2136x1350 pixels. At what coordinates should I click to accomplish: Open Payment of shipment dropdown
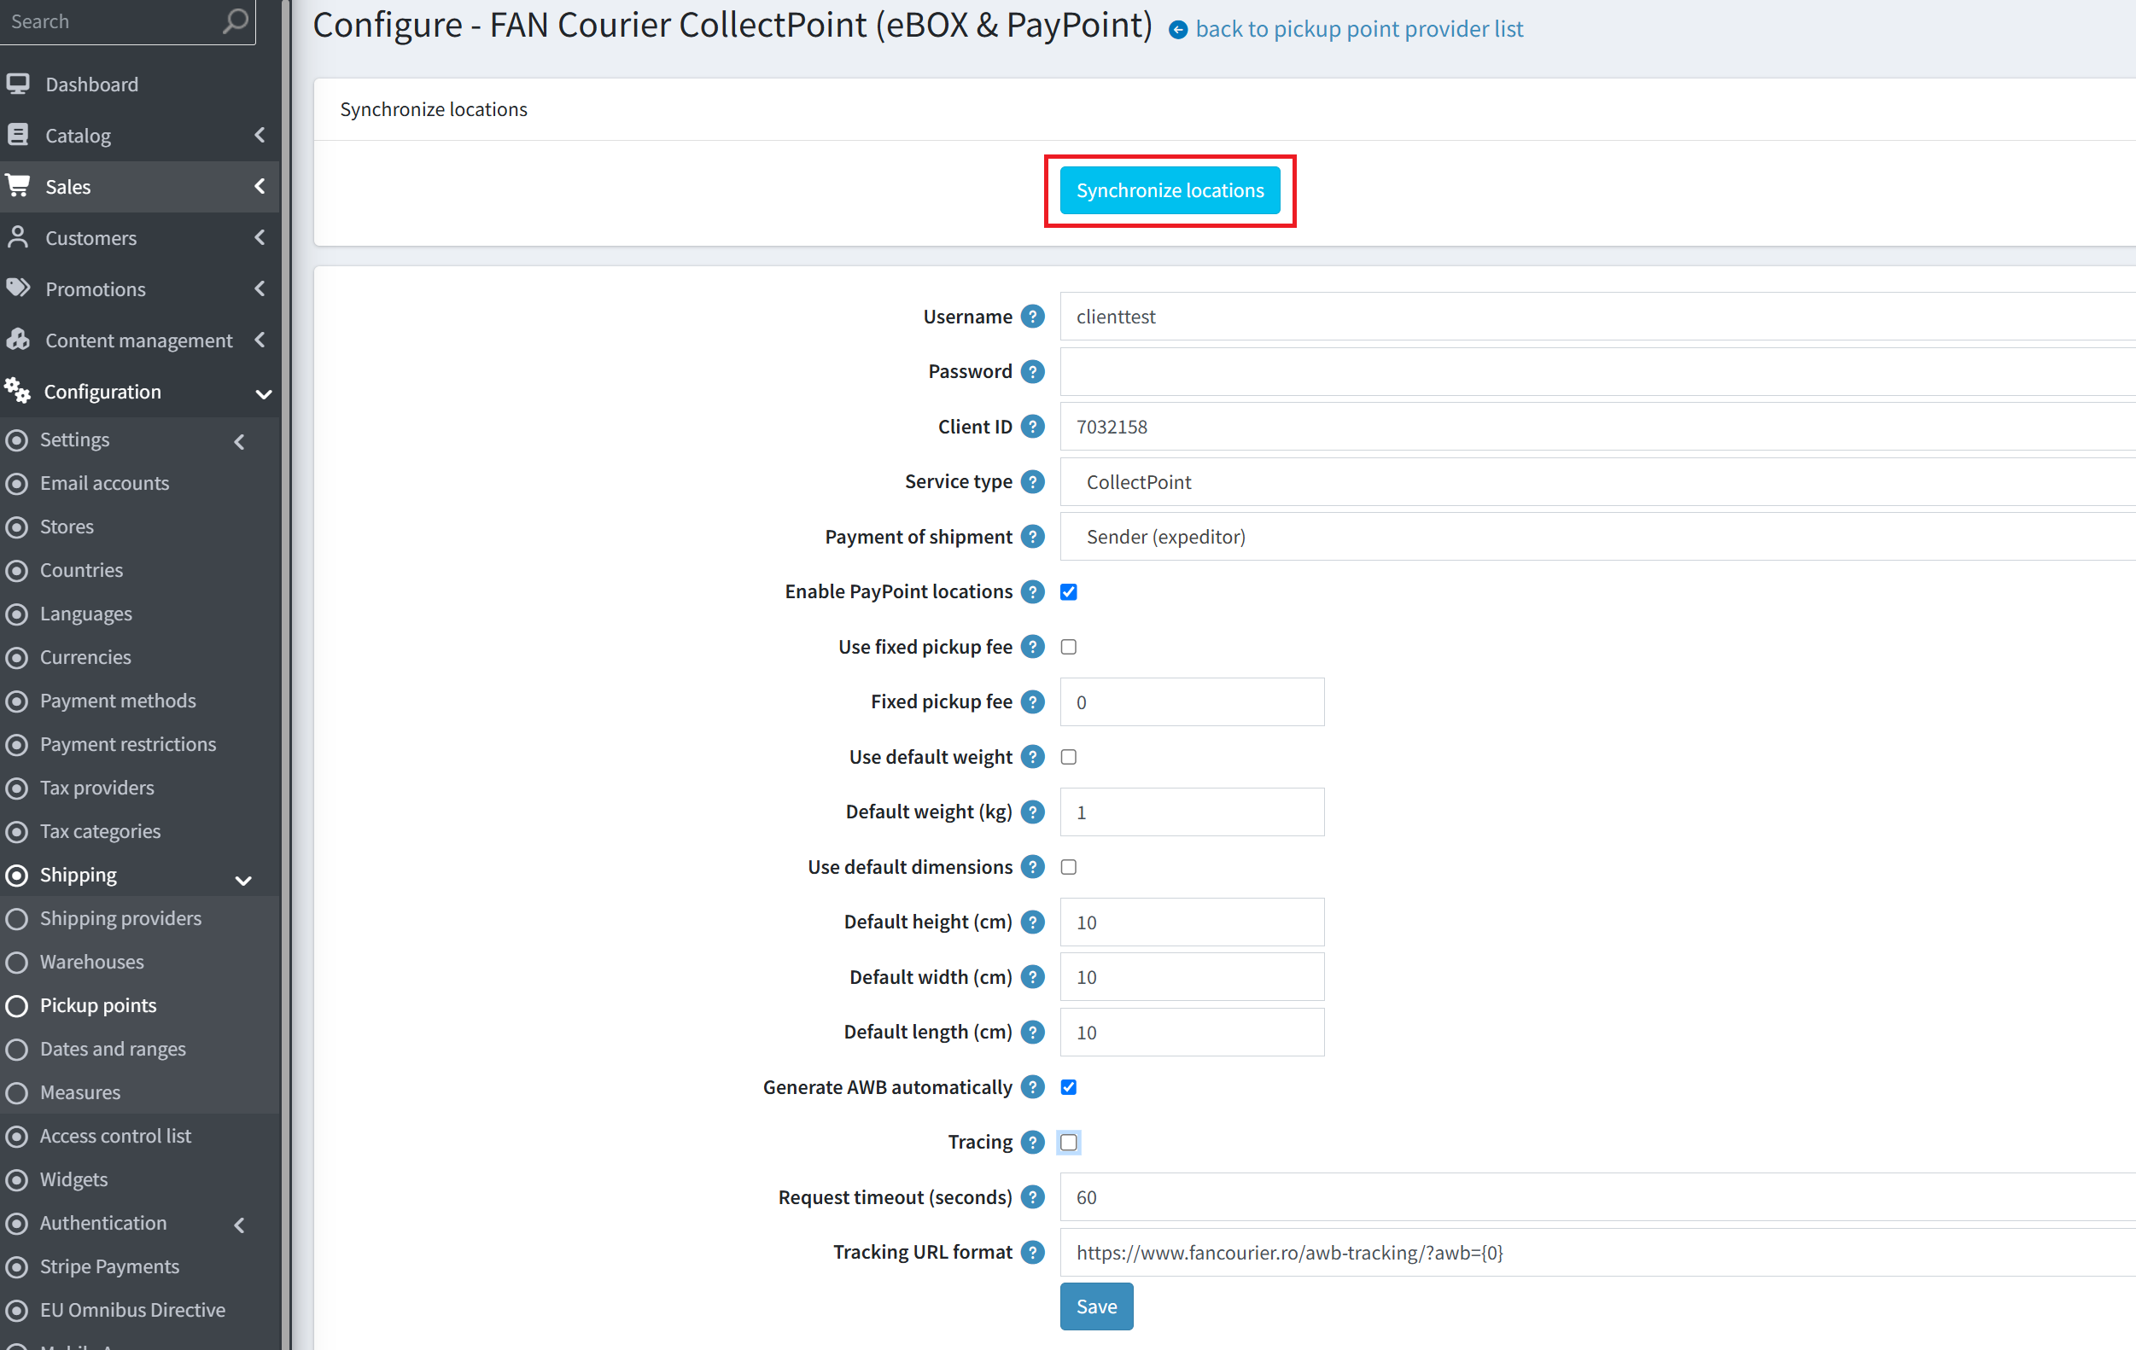coord(1596,536)
